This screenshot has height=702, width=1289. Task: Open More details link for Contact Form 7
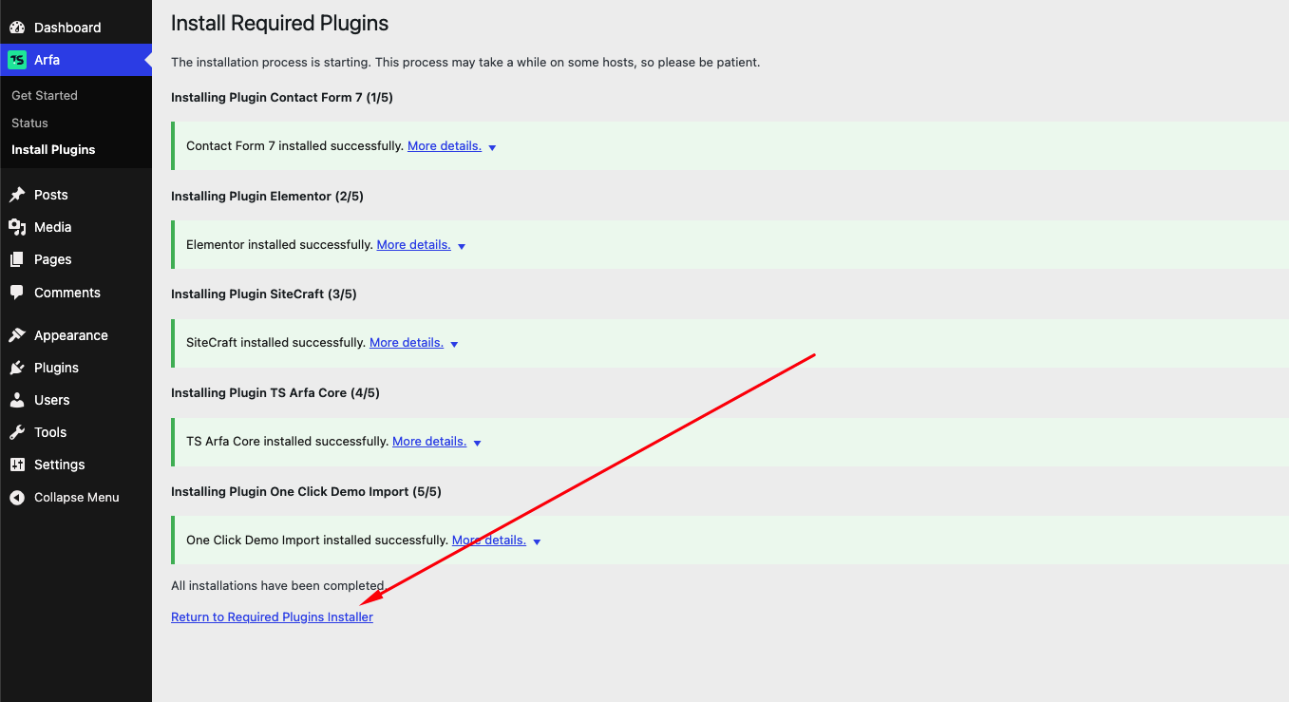pyautogui.click(x=445, y=146)
